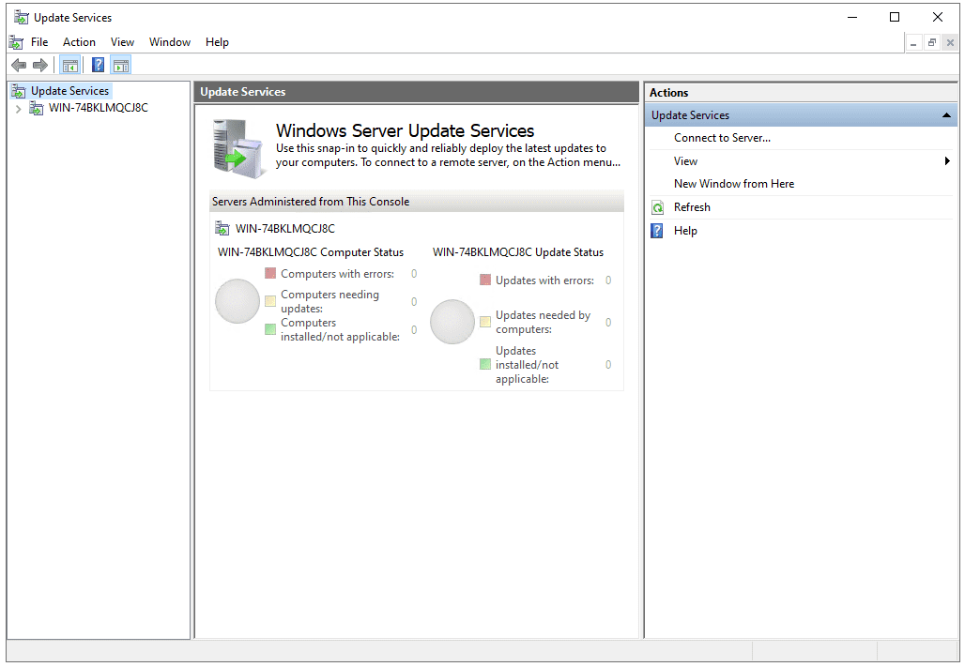This screenshot has height=667, width=965.
Task: Open the View menu in menu bar
Action: point(122,42)
